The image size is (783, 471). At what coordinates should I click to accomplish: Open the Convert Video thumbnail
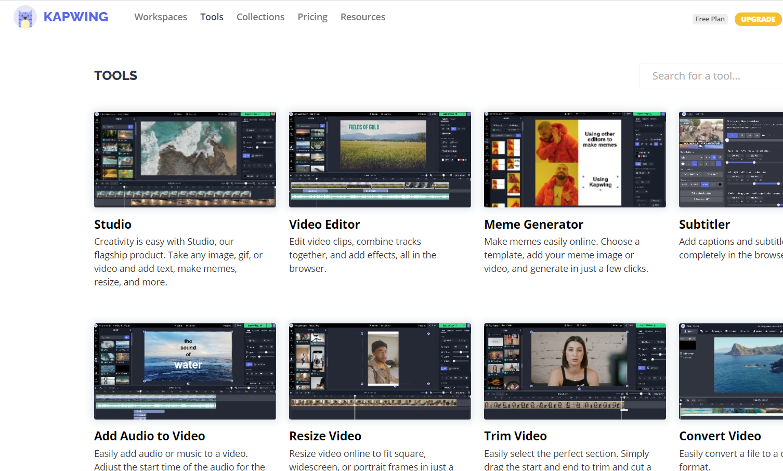731,371
